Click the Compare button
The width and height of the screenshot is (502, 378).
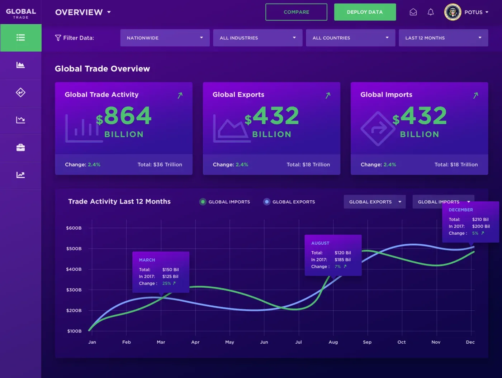tap(296, 12)
